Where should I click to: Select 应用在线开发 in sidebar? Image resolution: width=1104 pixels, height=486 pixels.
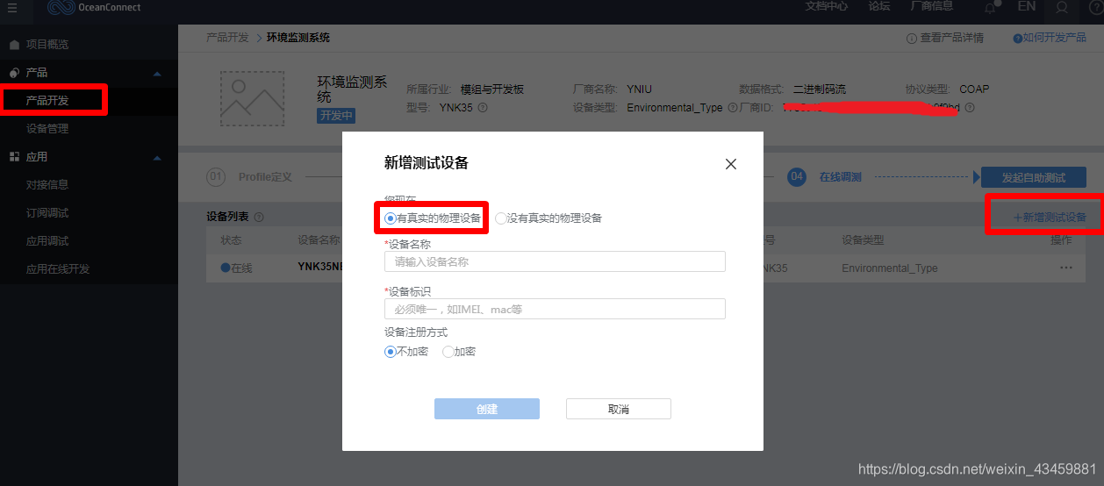point(58,269)
